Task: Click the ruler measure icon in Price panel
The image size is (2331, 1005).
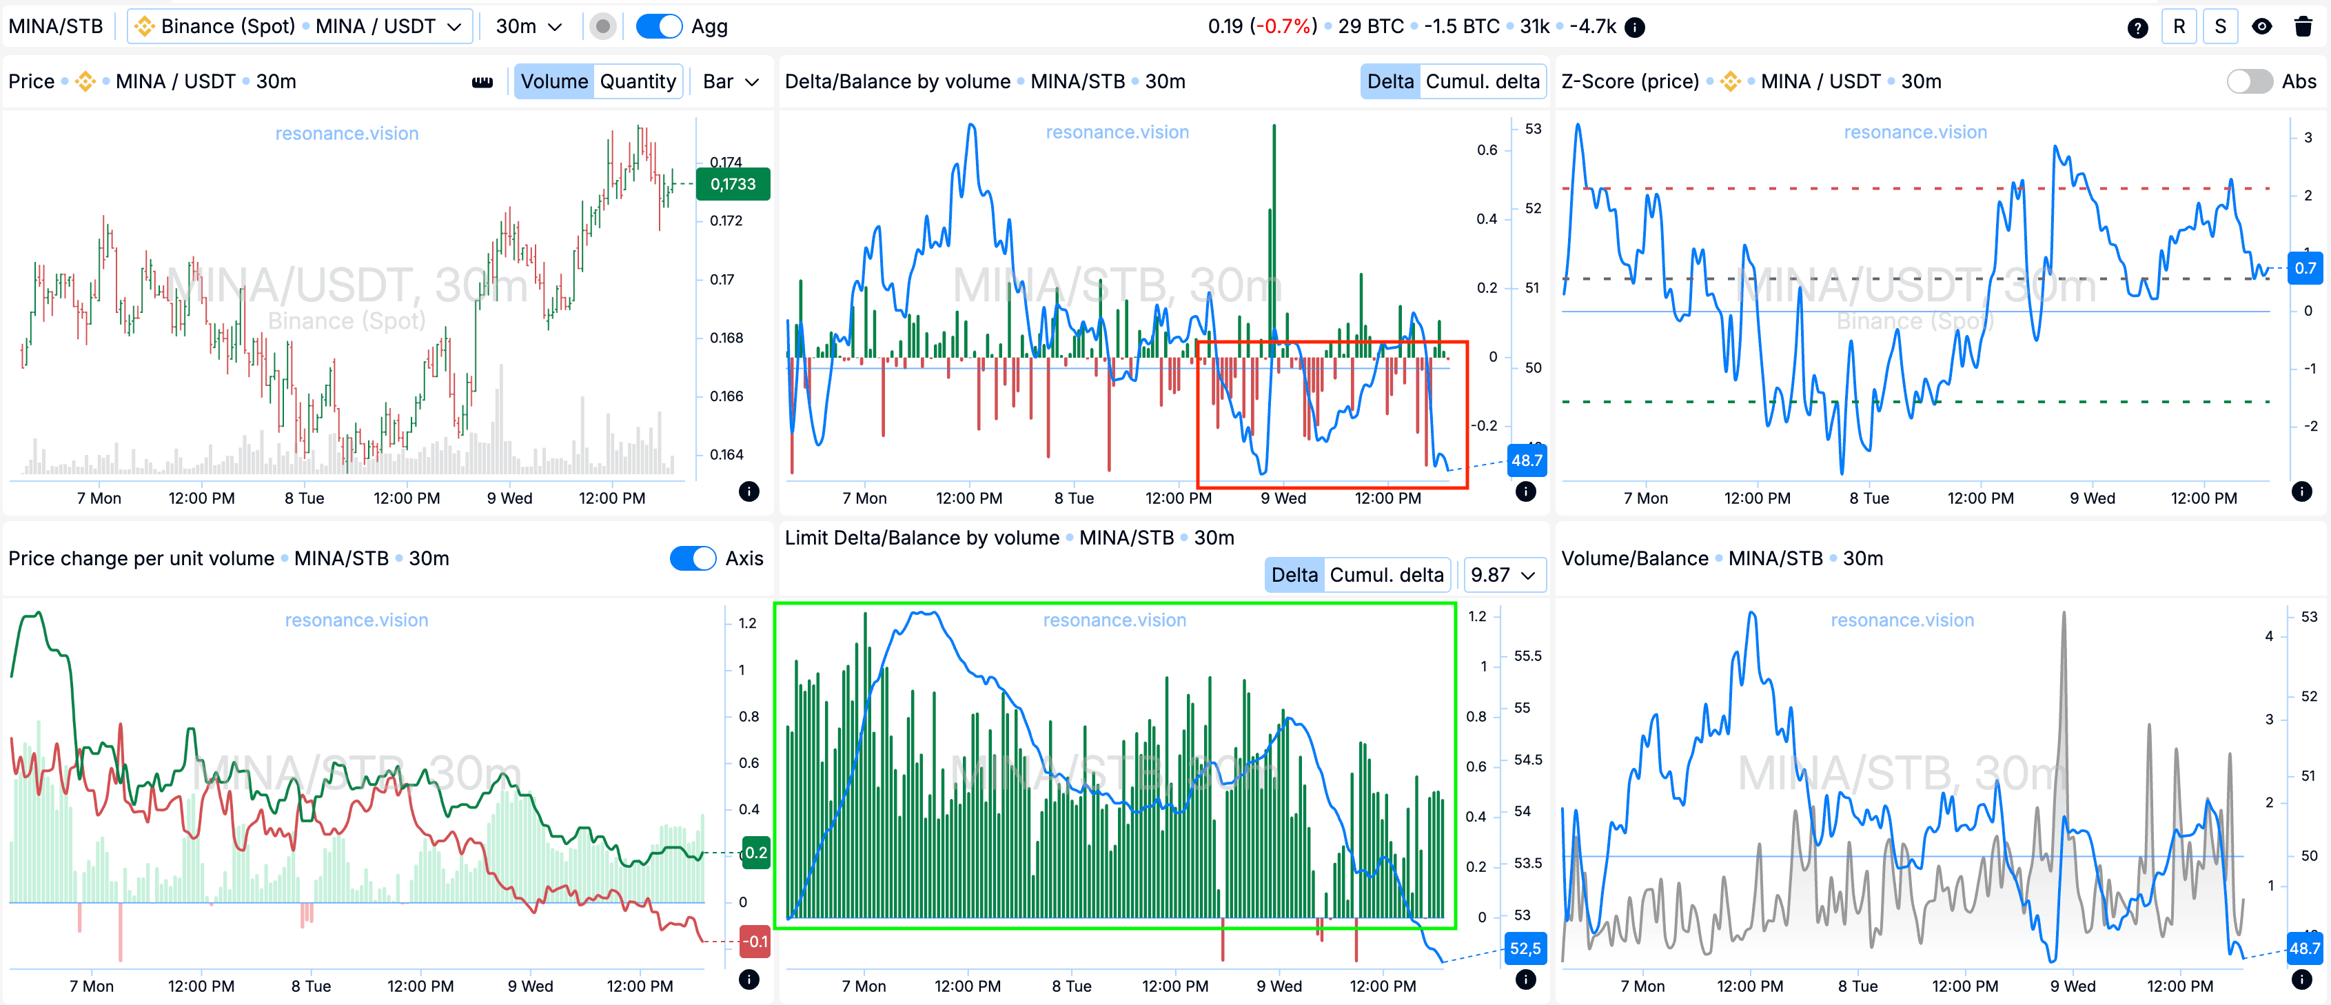Action: [482, 82]
